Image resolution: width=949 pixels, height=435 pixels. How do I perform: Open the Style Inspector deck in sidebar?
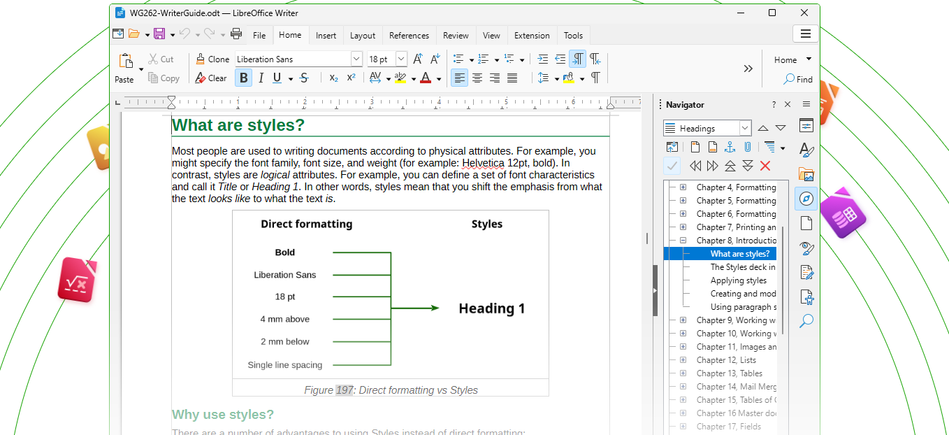pos(806,248)
